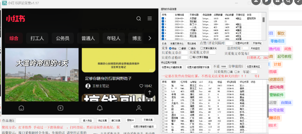The height and width of the screenshot is (134, 302).
Task: Focus the 作品地址 input field
Action: (47, 121)
